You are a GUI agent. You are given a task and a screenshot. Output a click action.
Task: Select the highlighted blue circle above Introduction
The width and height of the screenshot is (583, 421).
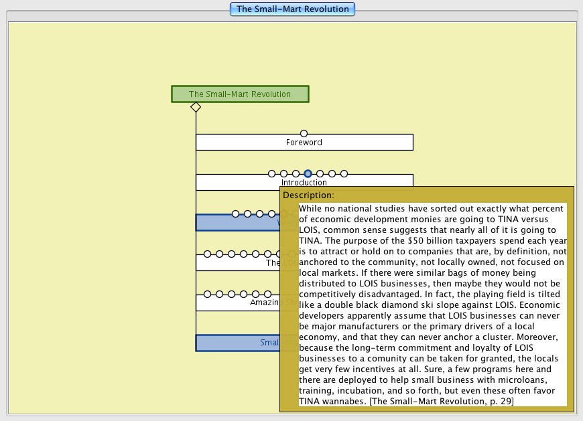click(x=308, y=174)
